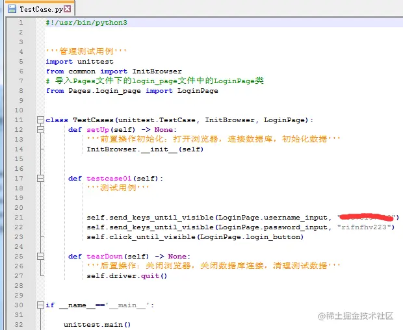Collapse the class TestCases fold marker

[40, 120]
